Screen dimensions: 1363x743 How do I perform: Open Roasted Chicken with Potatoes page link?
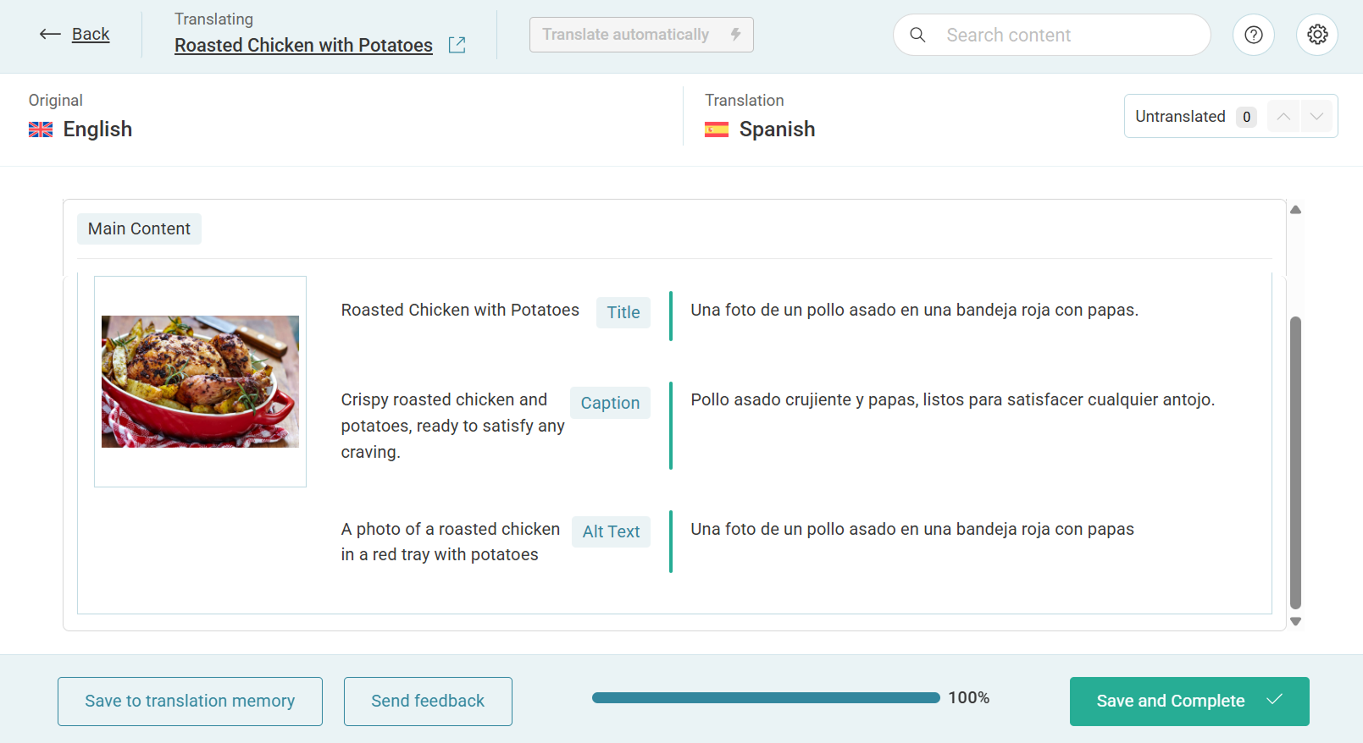coord(303,46)
